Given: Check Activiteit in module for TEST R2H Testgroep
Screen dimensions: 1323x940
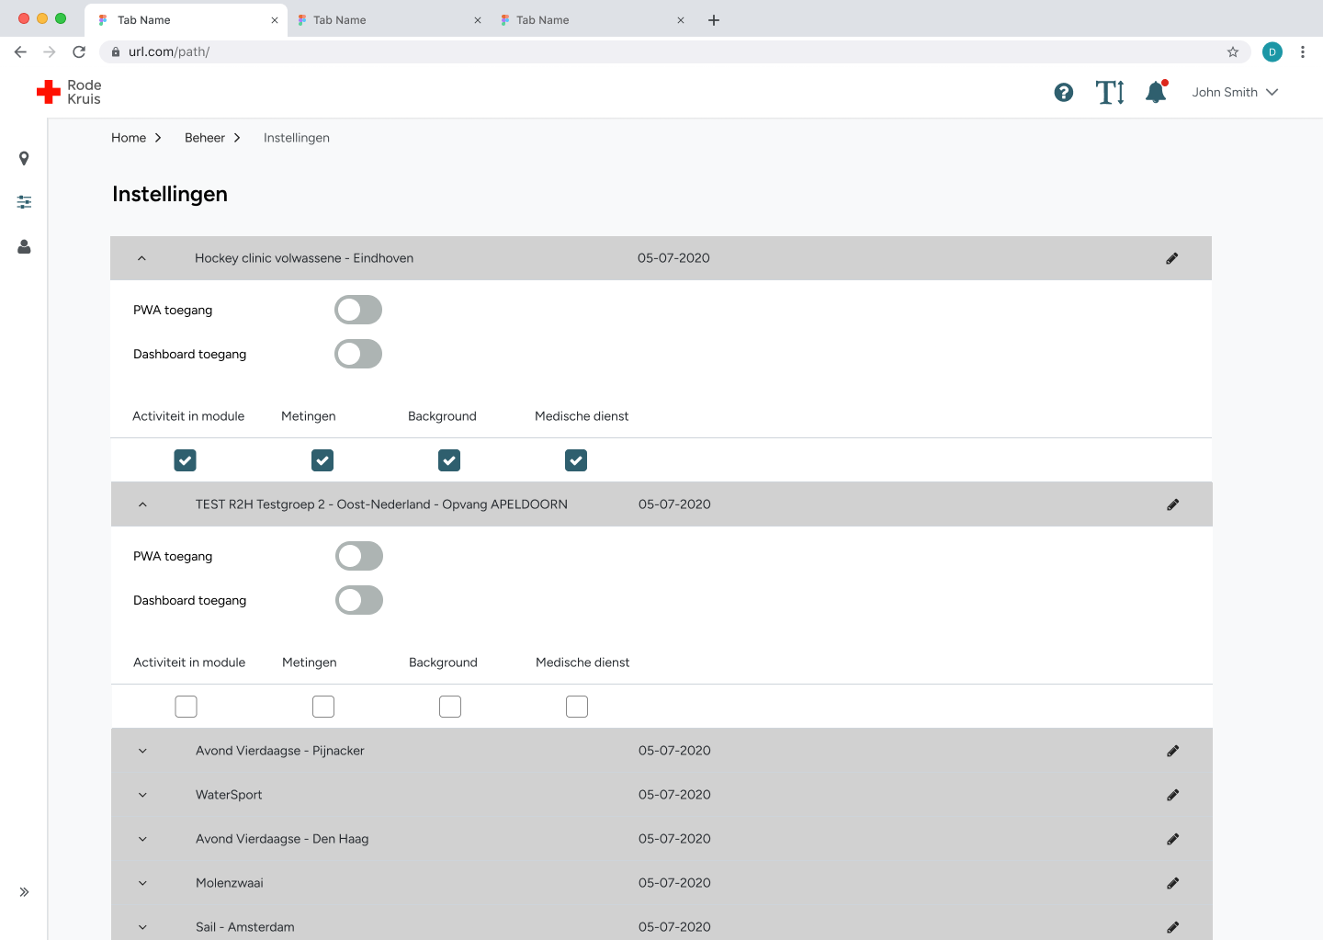Looking at the screenshot, I should pyautogui.click(x=187, y=707).
